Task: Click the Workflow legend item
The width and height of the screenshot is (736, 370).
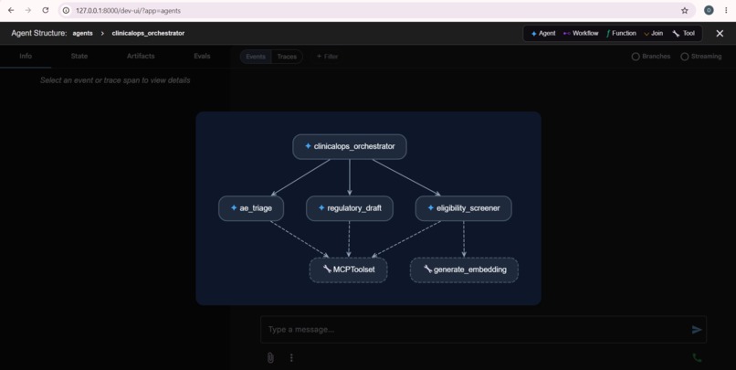Action: point(581,33)
